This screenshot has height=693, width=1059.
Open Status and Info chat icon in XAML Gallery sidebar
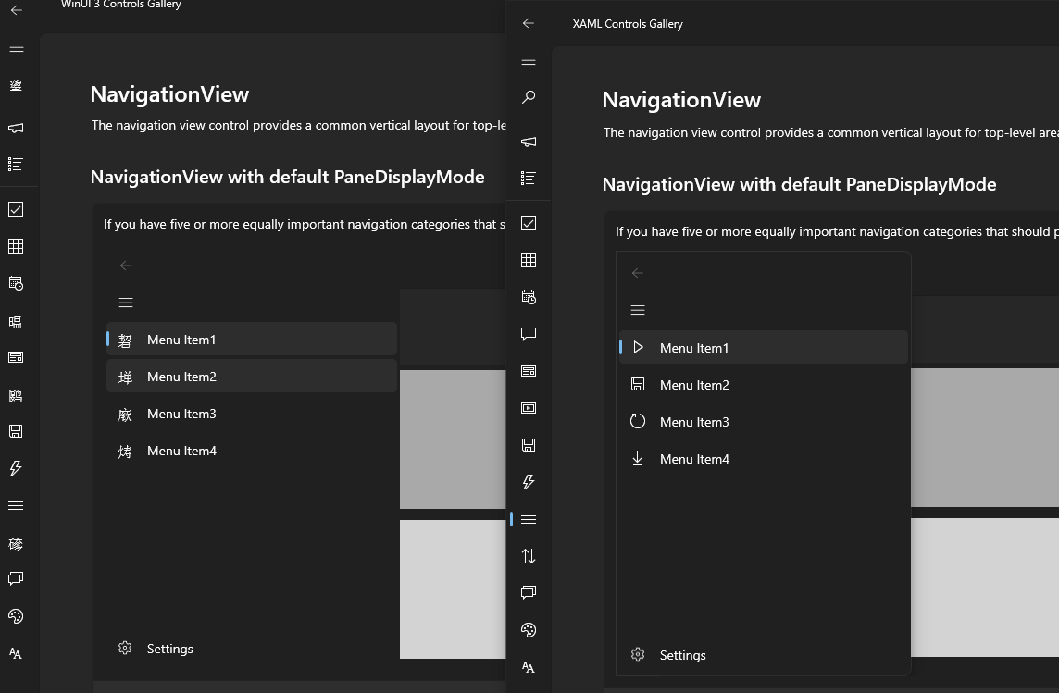coord(529,592)
